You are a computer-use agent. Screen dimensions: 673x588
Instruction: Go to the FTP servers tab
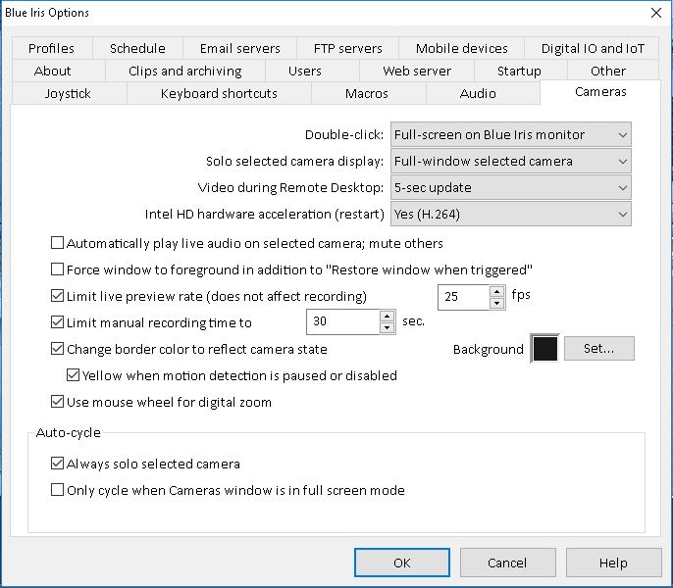(x=347, y=48)
